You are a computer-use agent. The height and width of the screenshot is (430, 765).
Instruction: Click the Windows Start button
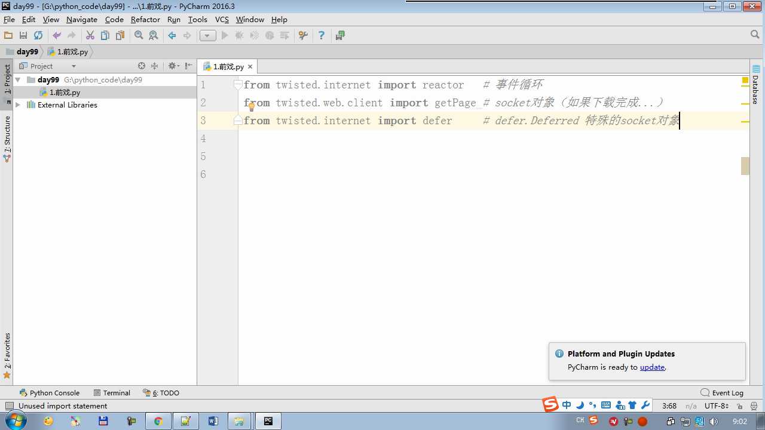coord(15,421)
